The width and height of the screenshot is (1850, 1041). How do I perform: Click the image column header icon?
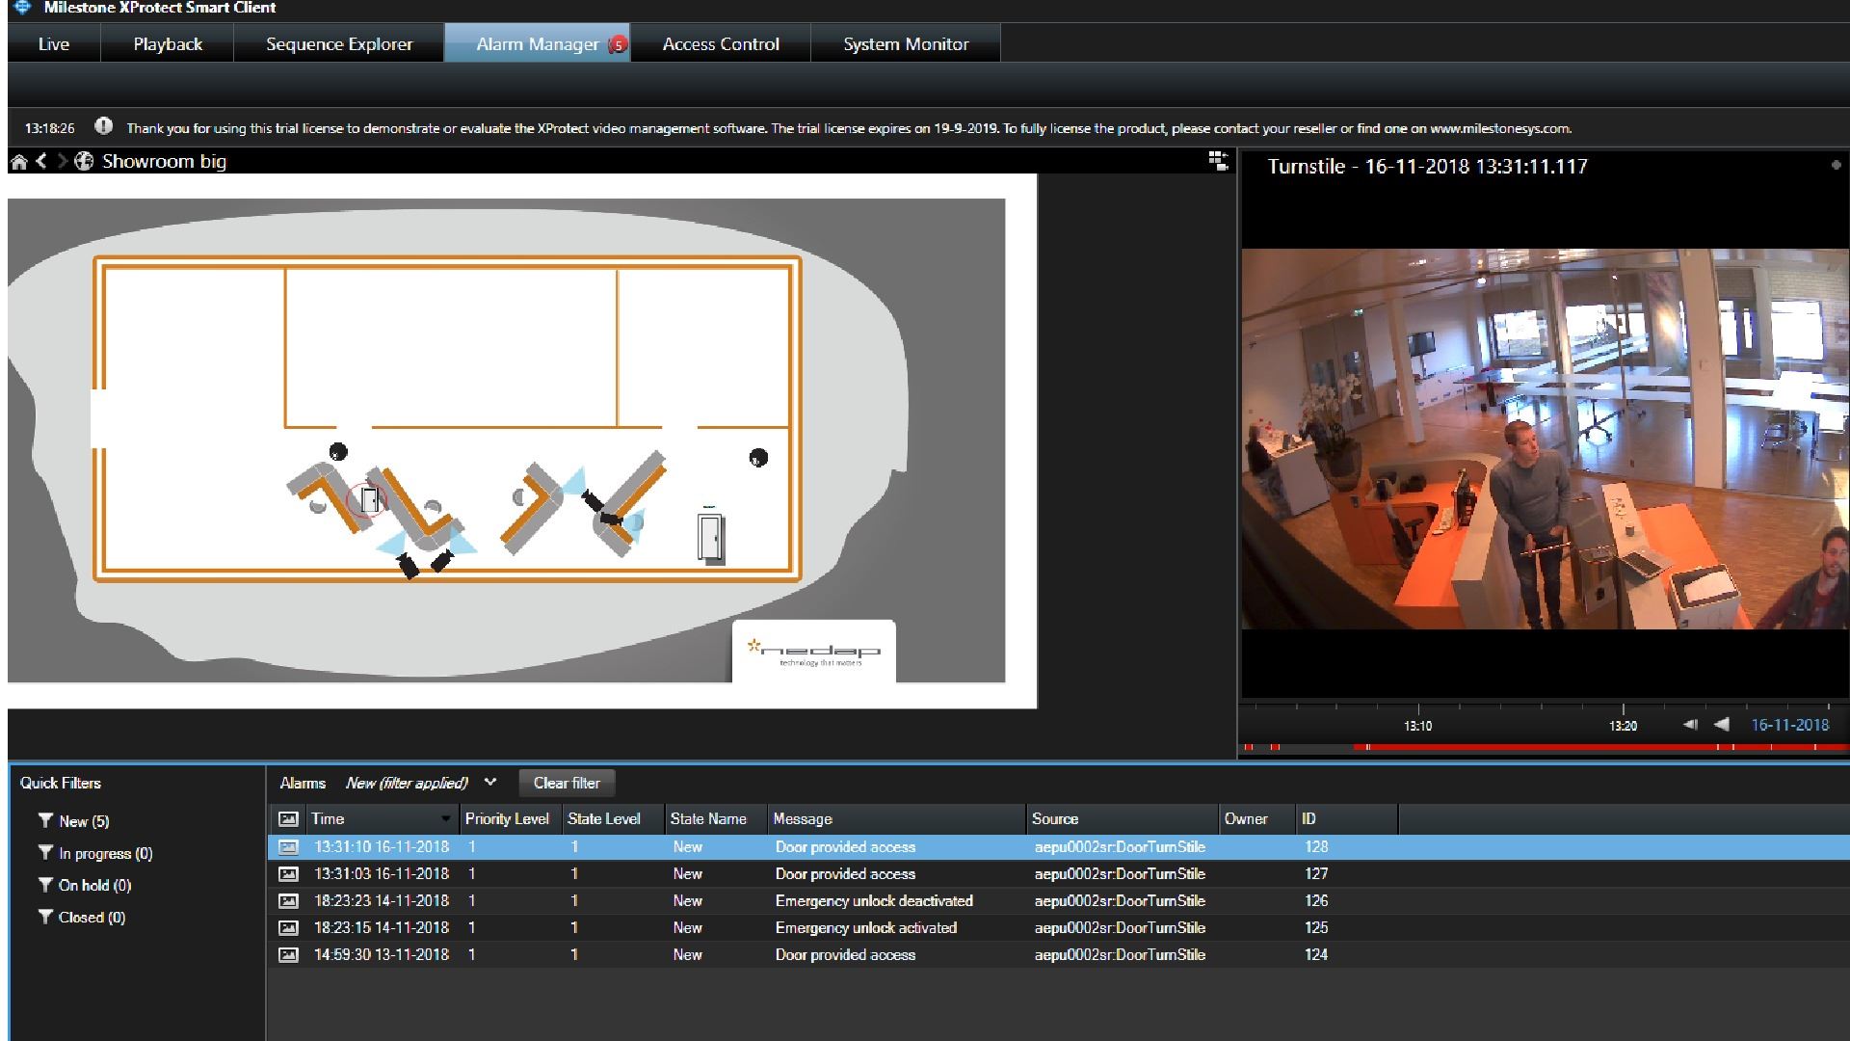[x=288, y=819]
